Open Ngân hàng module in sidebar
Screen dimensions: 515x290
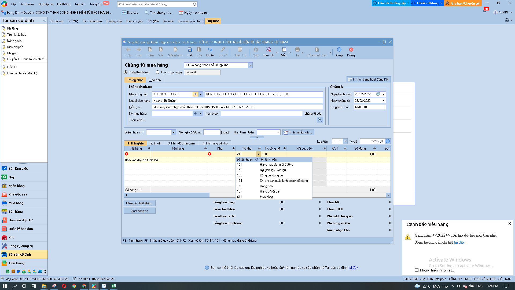[24, 186]
